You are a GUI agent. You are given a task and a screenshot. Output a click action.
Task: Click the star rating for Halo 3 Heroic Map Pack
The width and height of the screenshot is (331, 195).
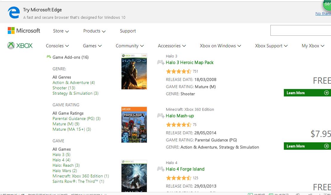178,71
